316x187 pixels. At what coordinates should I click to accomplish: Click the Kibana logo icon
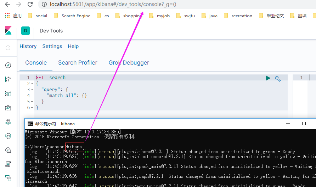8,30
